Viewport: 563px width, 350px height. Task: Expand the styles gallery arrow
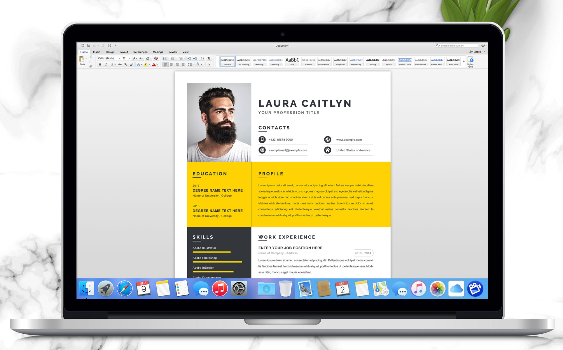pos(464,62)
